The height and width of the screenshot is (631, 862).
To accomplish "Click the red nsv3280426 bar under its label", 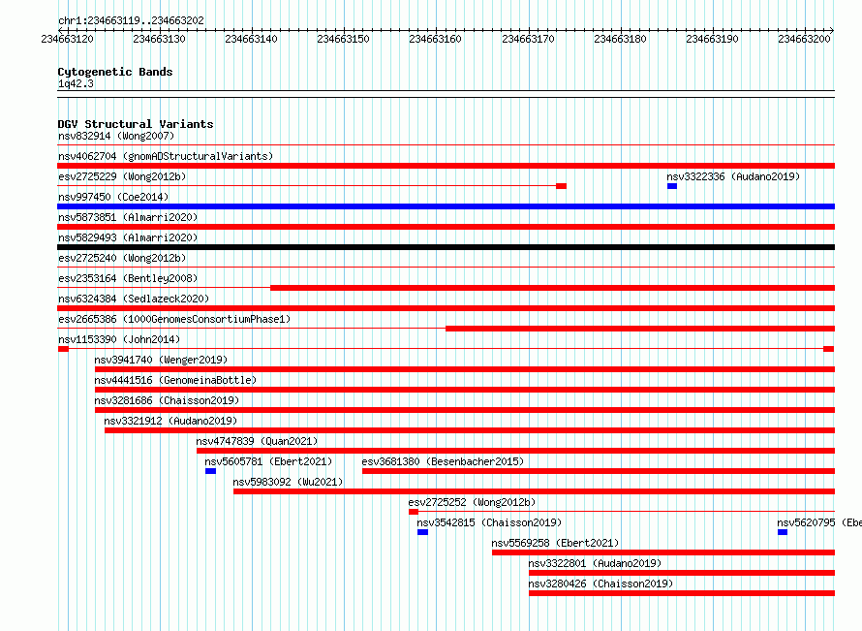I will pos(682,593).
